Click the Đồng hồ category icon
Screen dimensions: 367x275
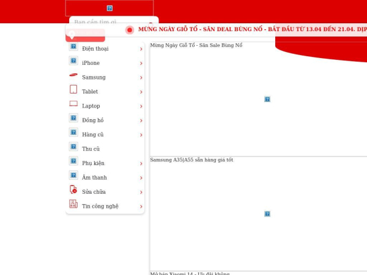pyautogui.click(x=73, y=118)
